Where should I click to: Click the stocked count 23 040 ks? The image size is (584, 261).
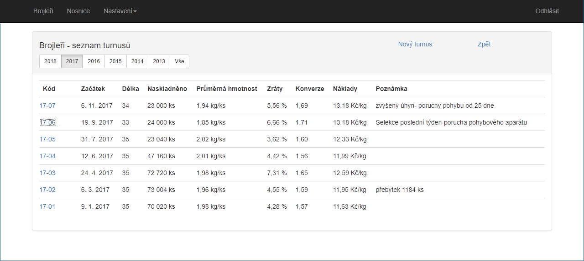[161, 139]
